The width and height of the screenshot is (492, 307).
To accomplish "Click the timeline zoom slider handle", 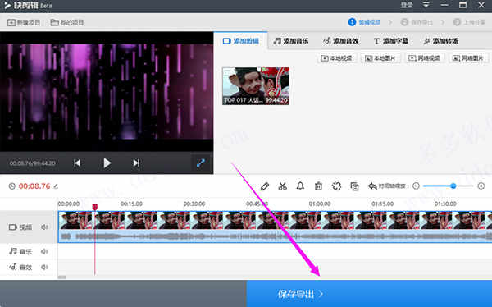I will point(453,186).
